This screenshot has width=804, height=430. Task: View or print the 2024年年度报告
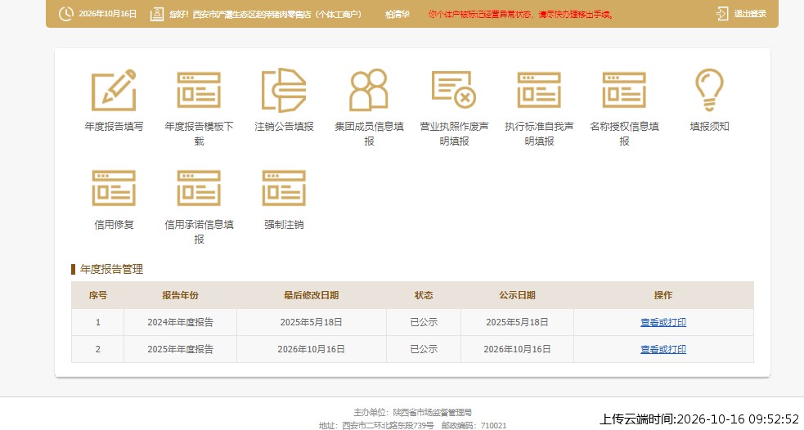tap(663, 322)
